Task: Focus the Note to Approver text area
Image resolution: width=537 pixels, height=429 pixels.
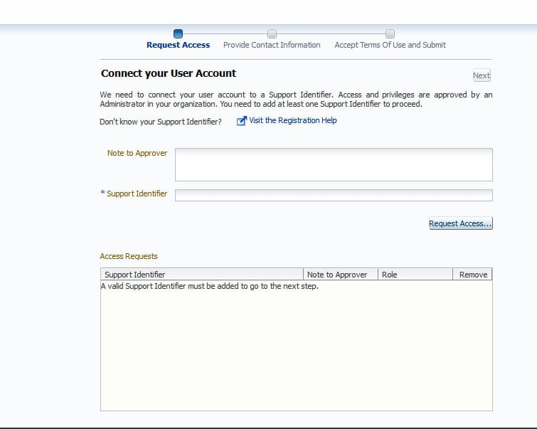Action: click(x=334, y=164)
